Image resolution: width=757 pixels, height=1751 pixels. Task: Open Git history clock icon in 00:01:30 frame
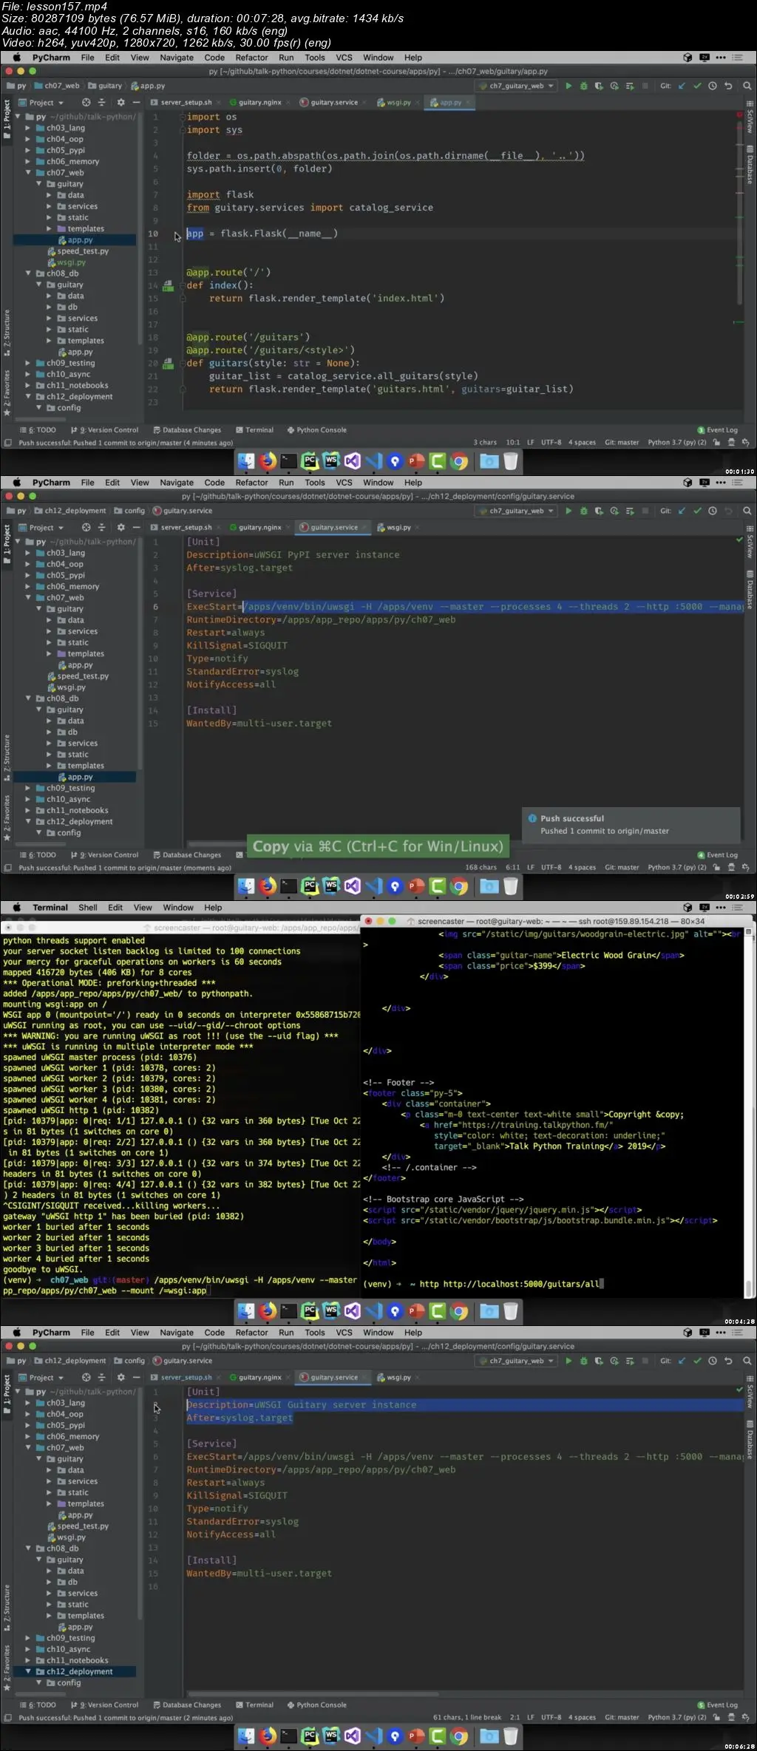pyautogui.click(x=713, y=86)
